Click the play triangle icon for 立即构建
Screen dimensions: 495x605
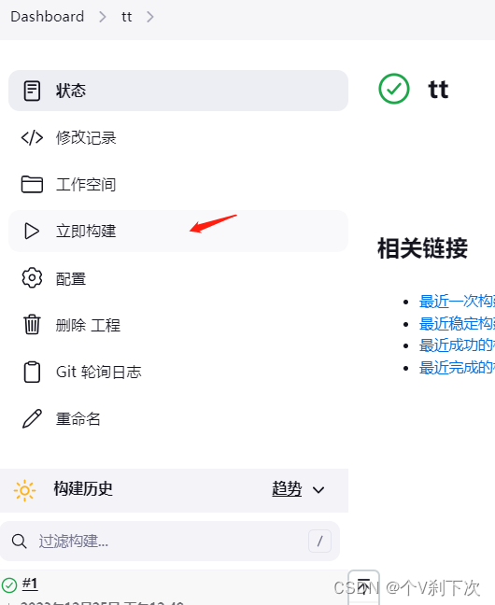pyautogui.click(x=32, y=232)
